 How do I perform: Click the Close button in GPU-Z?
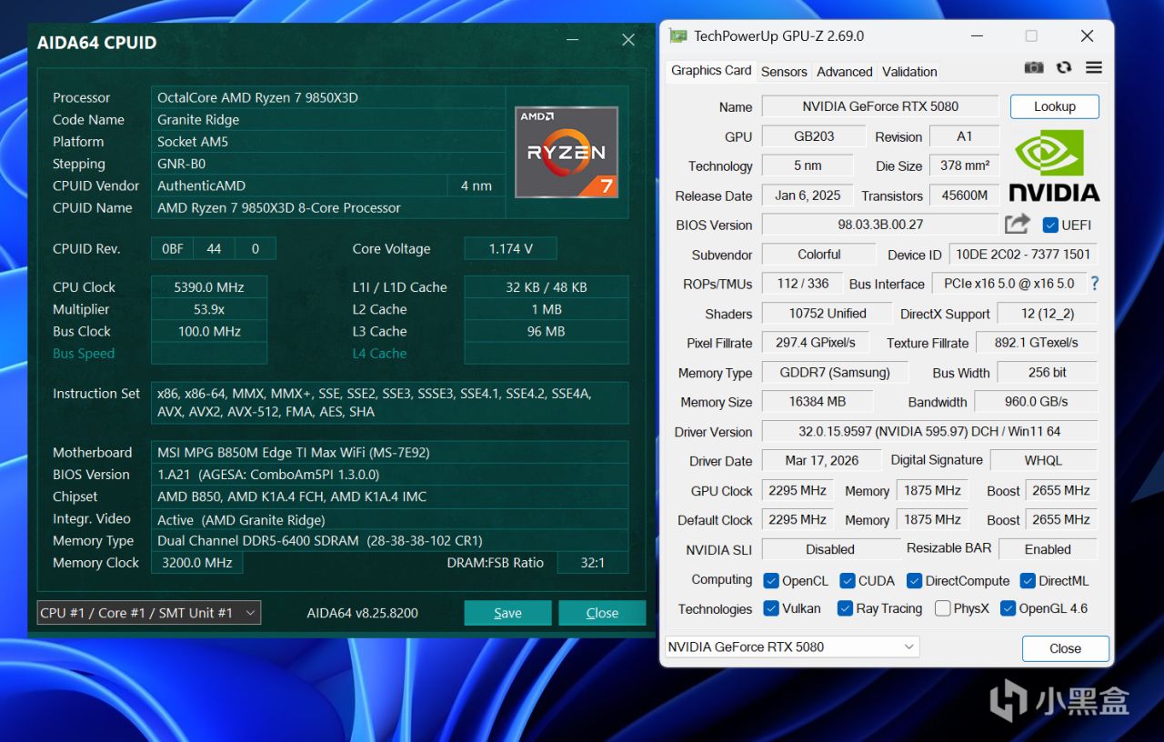tap(1065, 648)
